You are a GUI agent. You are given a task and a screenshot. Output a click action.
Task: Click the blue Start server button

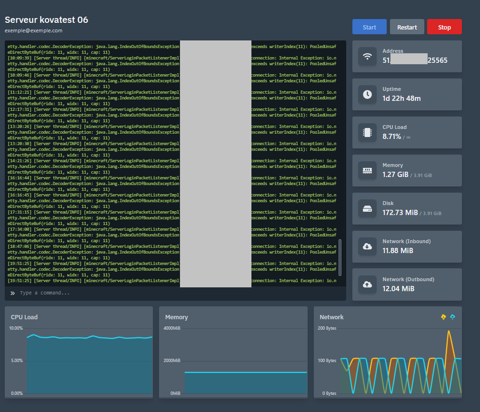pyautogui.click(x=369, y=27)
